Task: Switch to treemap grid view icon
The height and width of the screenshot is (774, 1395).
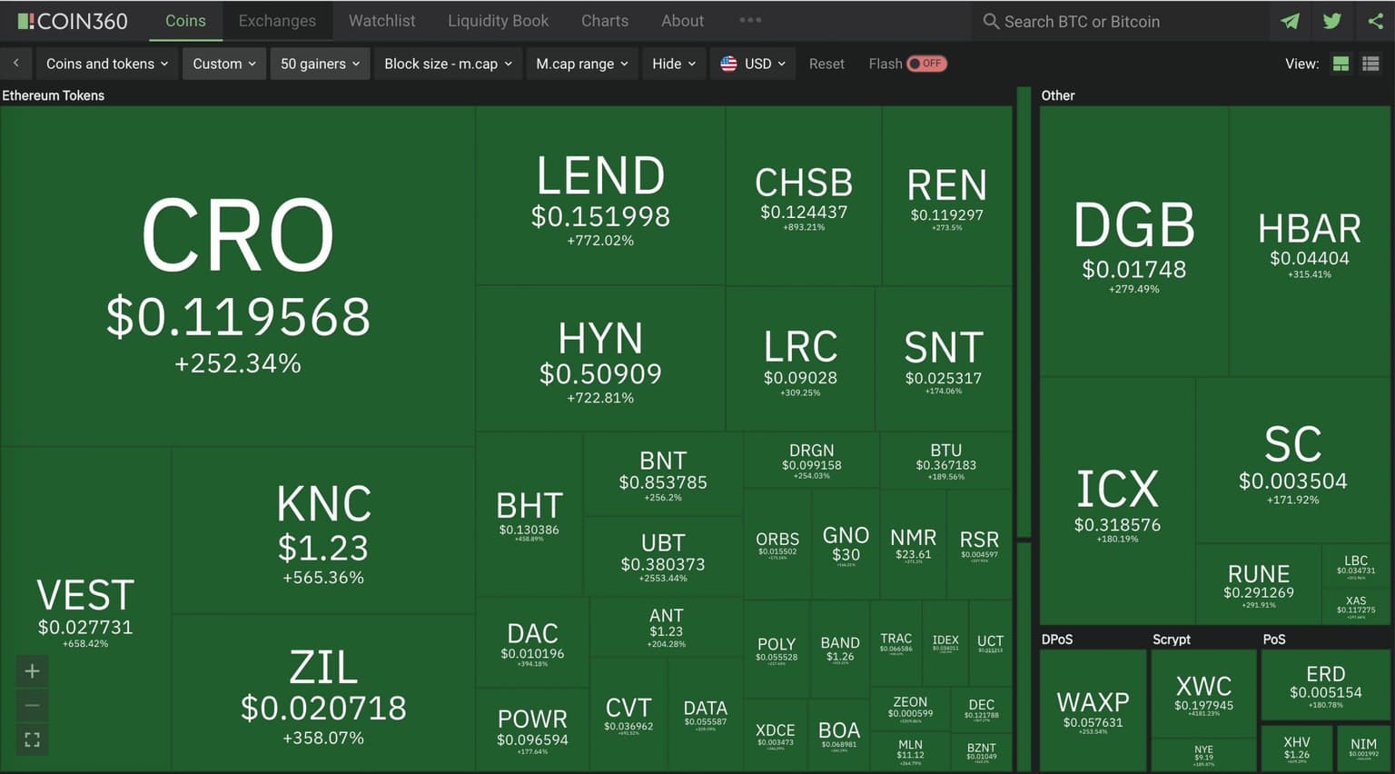Action: (x=1341, y=64)
